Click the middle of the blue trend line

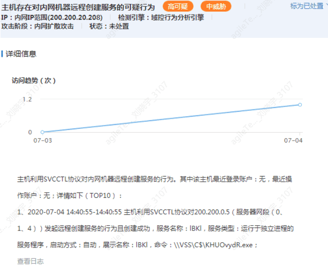point(171,118)
